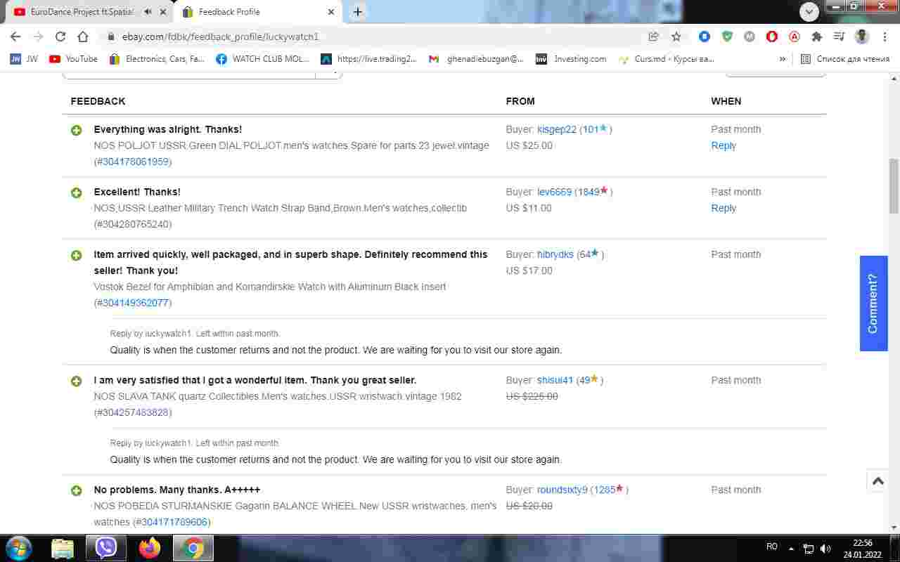
Task: Open the blue Comment? side tab
Action: pyautogui.click(x=873, y=303)
